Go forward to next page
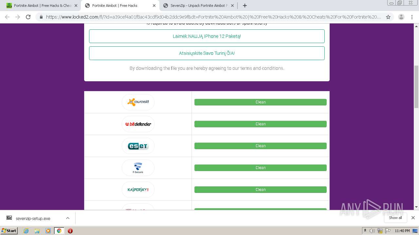Viewport: 419px width, 235px height. 18,17
